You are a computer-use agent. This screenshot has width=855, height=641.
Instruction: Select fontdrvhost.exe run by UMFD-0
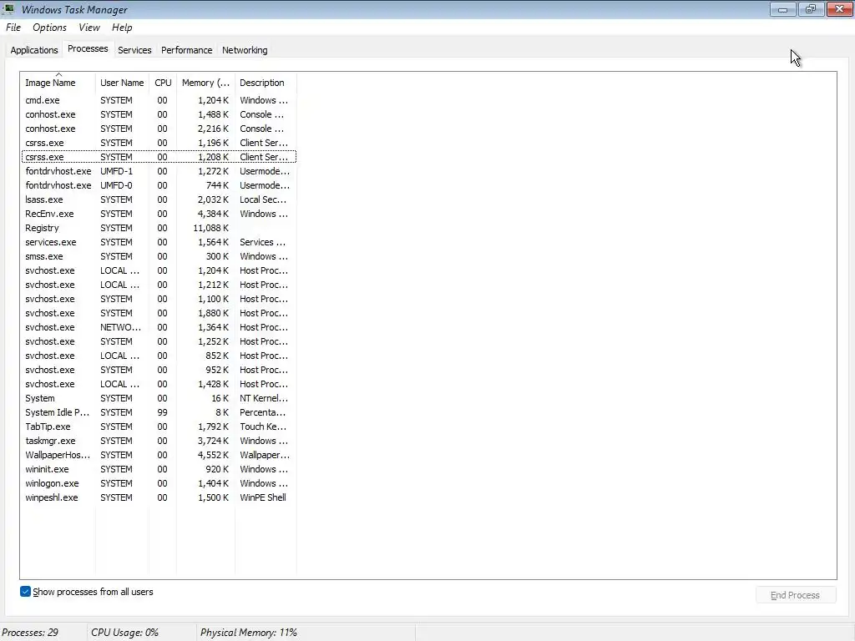[159, 185]
